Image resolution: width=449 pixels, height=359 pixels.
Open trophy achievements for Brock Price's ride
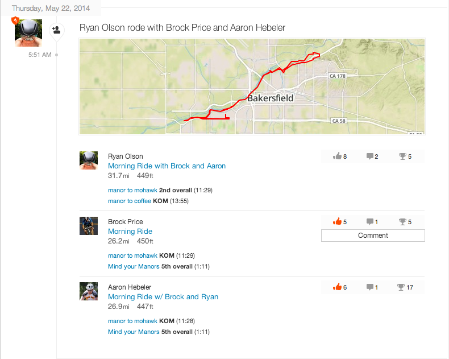402,222
